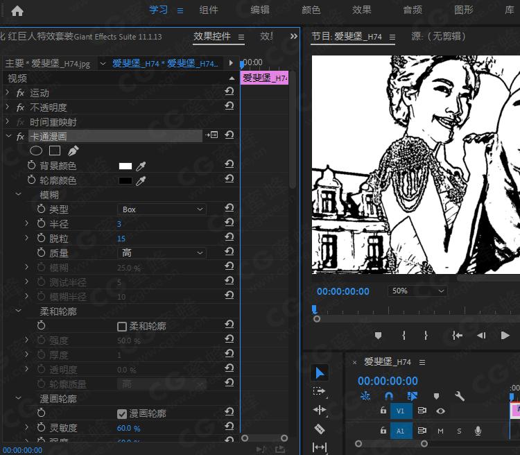Image resolution: width=520 pixels, height=455 pixels.
Task: Mark Out point in program monitor
Action: point(426,336)
